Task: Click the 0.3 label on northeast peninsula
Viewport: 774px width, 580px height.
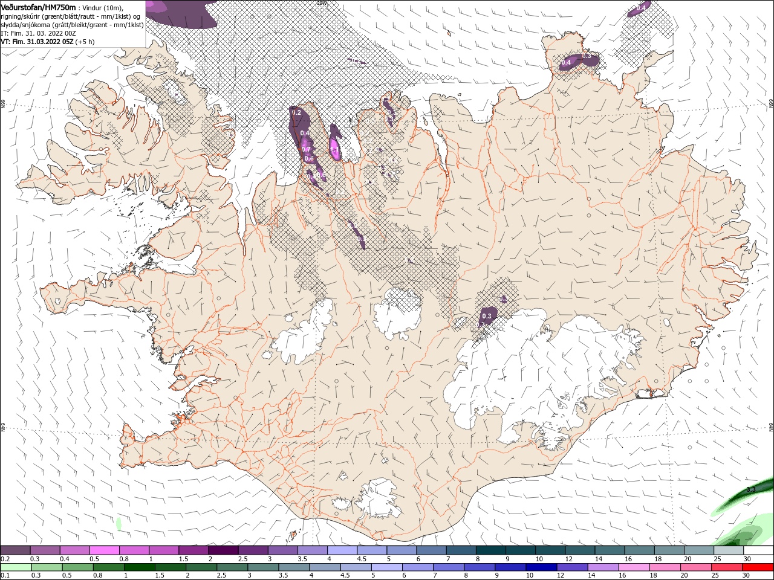Action: click(586, 56)
